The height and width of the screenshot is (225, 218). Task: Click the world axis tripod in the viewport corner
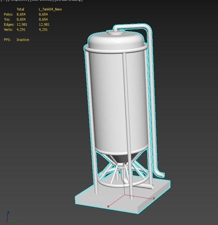11,217
